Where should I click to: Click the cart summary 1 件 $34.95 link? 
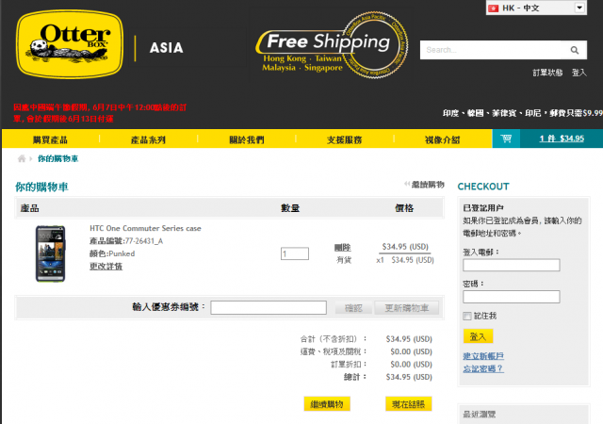click(x=562, y=139)
